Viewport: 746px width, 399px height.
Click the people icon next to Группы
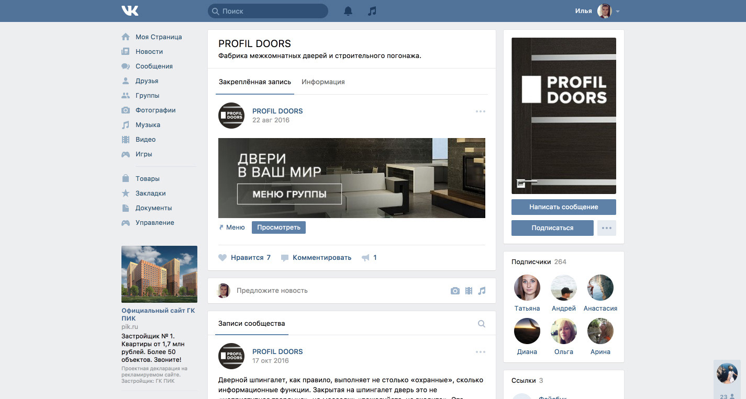(x=126, y=96)
